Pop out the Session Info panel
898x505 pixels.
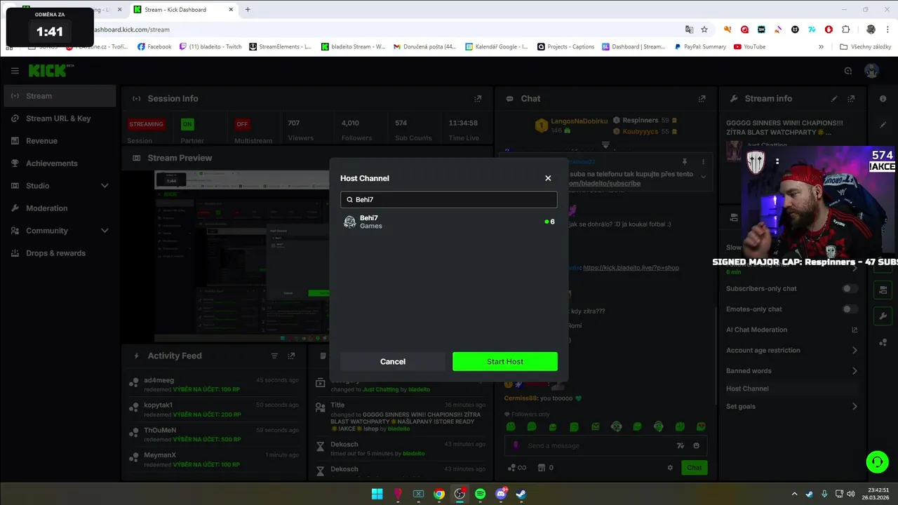478,99
